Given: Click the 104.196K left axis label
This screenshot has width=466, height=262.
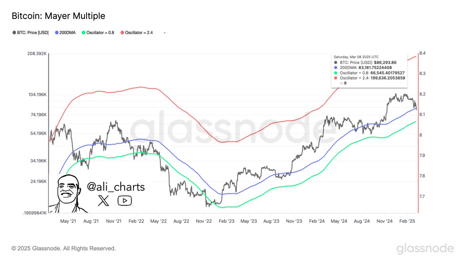Looking at the screenshot, I should [x=36, y=95].
